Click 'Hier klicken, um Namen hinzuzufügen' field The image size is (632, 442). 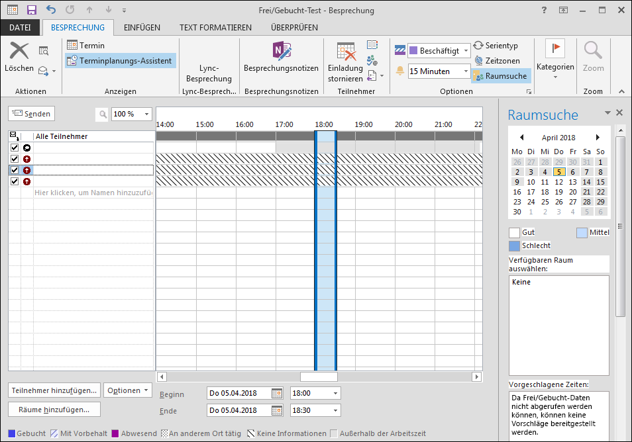[x=93, y=193]
